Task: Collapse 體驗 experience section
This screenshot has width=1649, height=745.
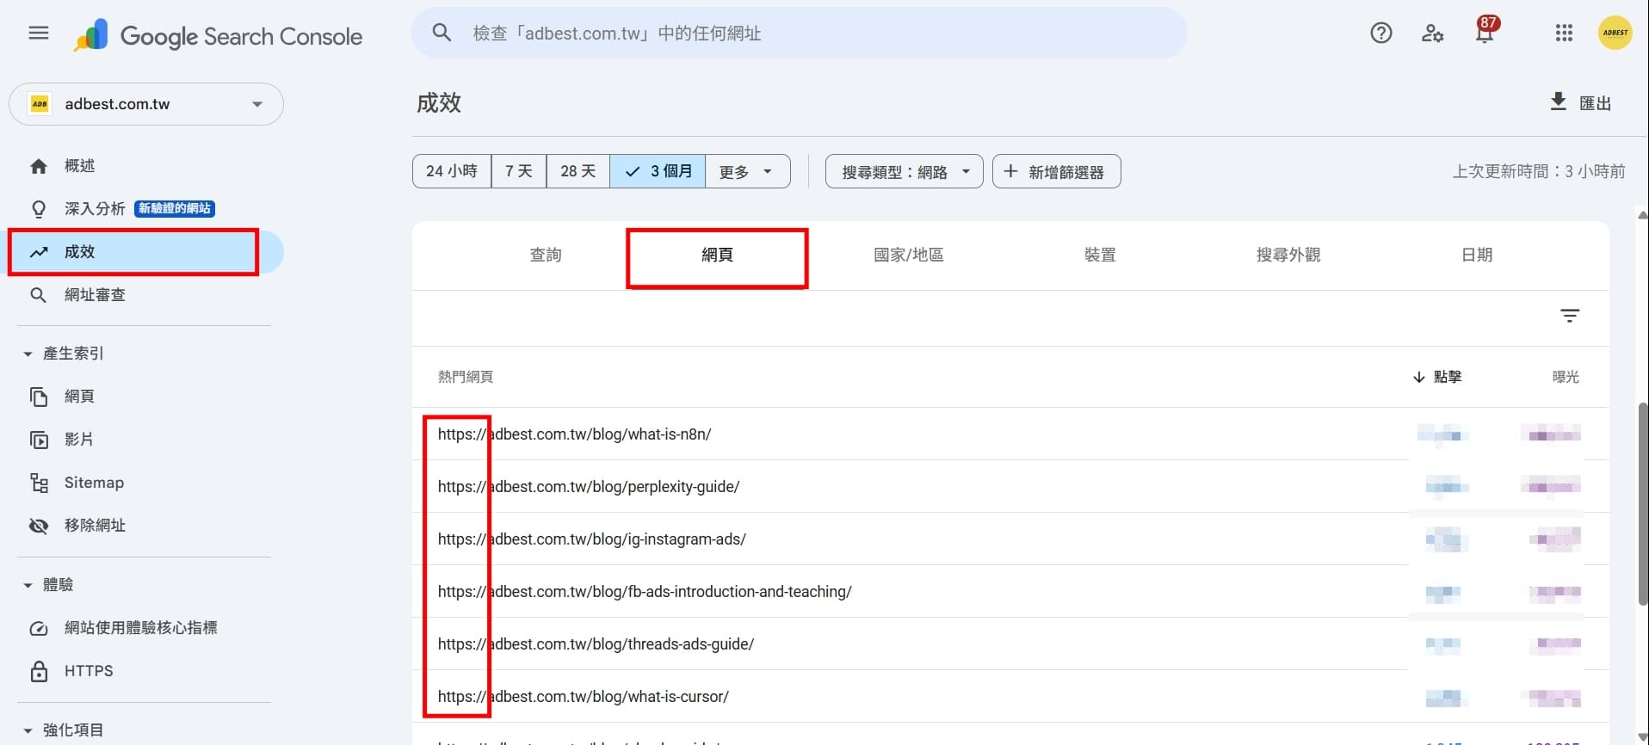Action: tap(28, 585)
